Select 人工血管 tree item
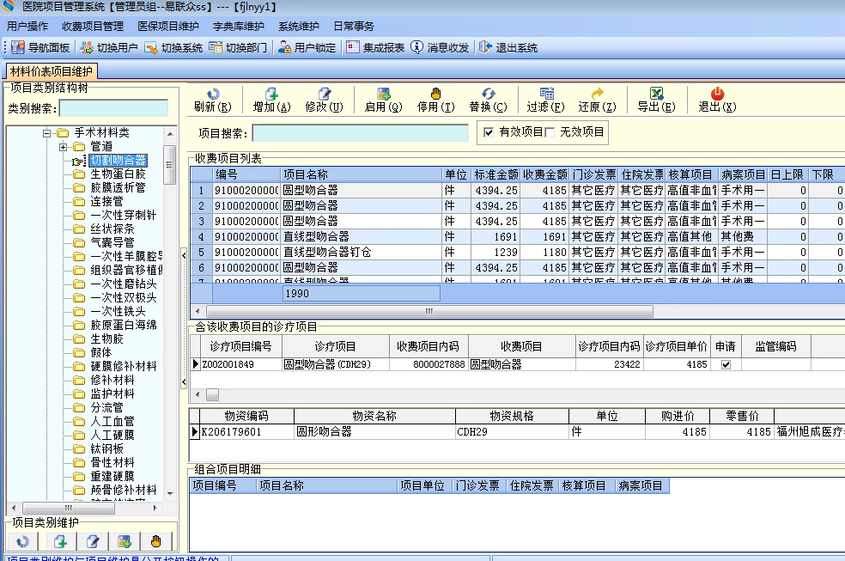845x561 pixels. tap(112, 422)
